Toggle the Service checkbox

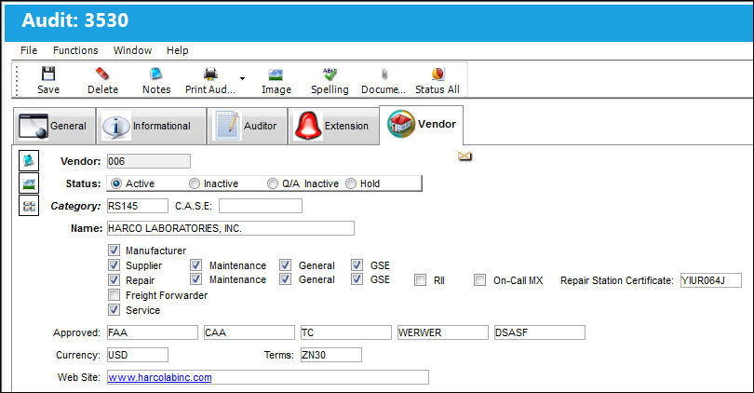(x=114, y=309)
